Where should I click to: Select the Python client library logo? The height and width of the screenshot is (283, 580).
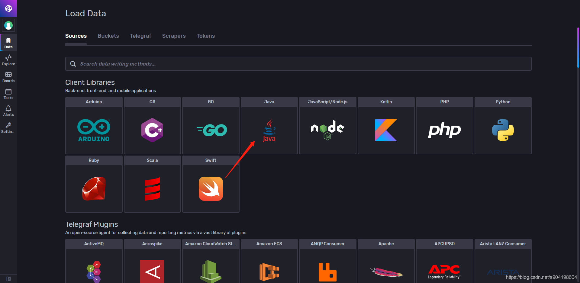pos(503,130)
